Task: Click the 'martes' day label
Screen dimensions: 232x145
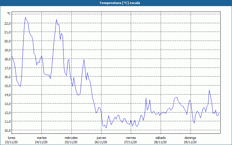Action: 42,138
